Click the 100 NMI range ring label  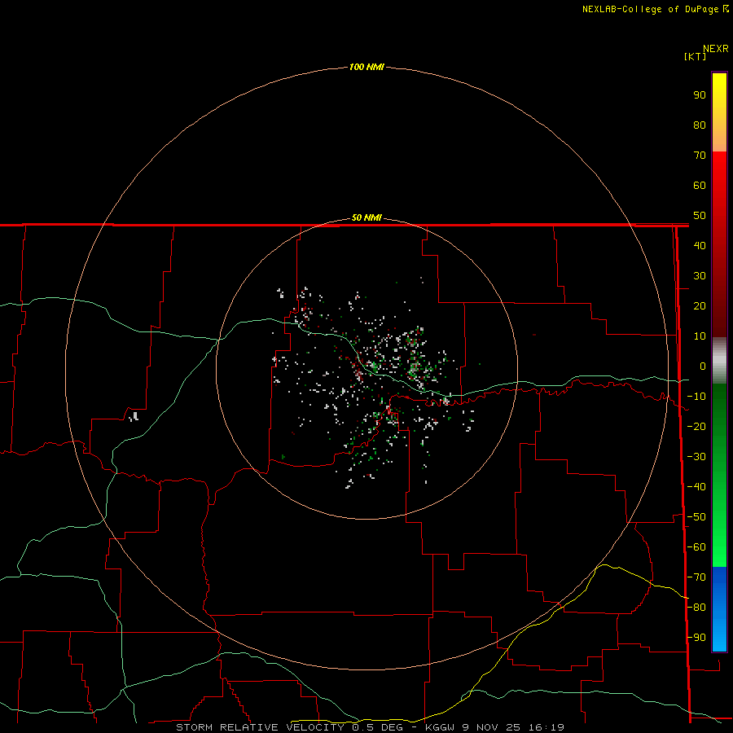[366, 67]
